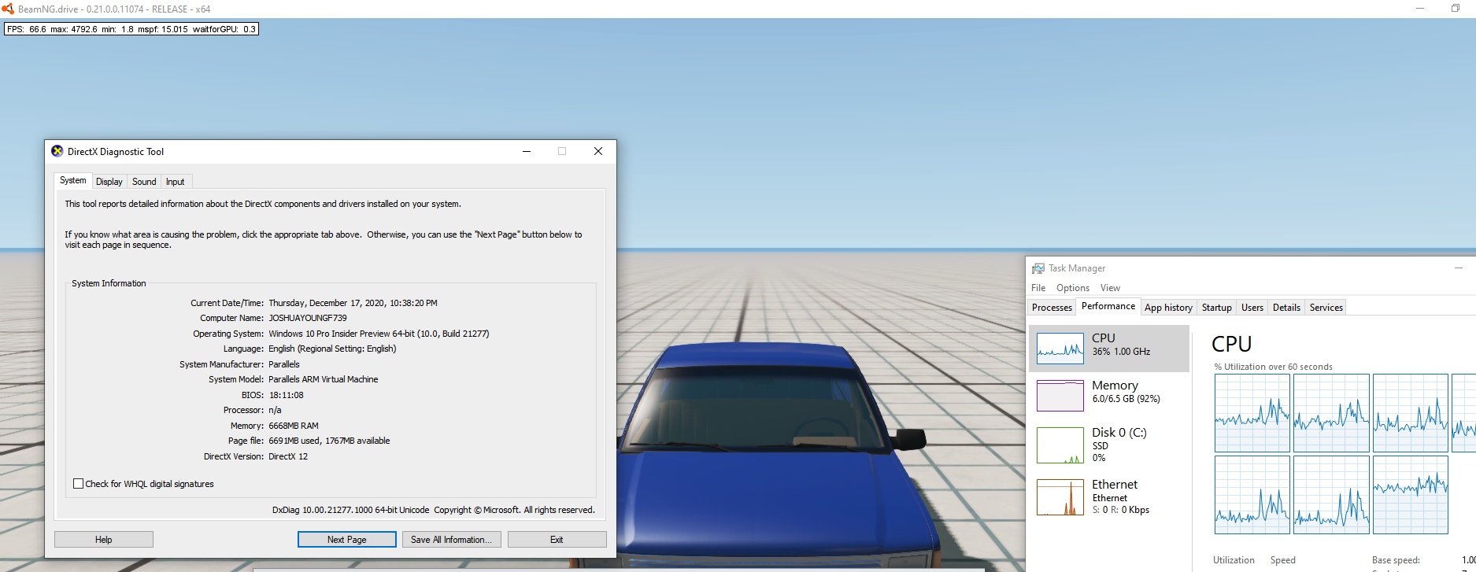Click Save All Information button
Screen dimensions: 1476x572
tap(452, 540)
